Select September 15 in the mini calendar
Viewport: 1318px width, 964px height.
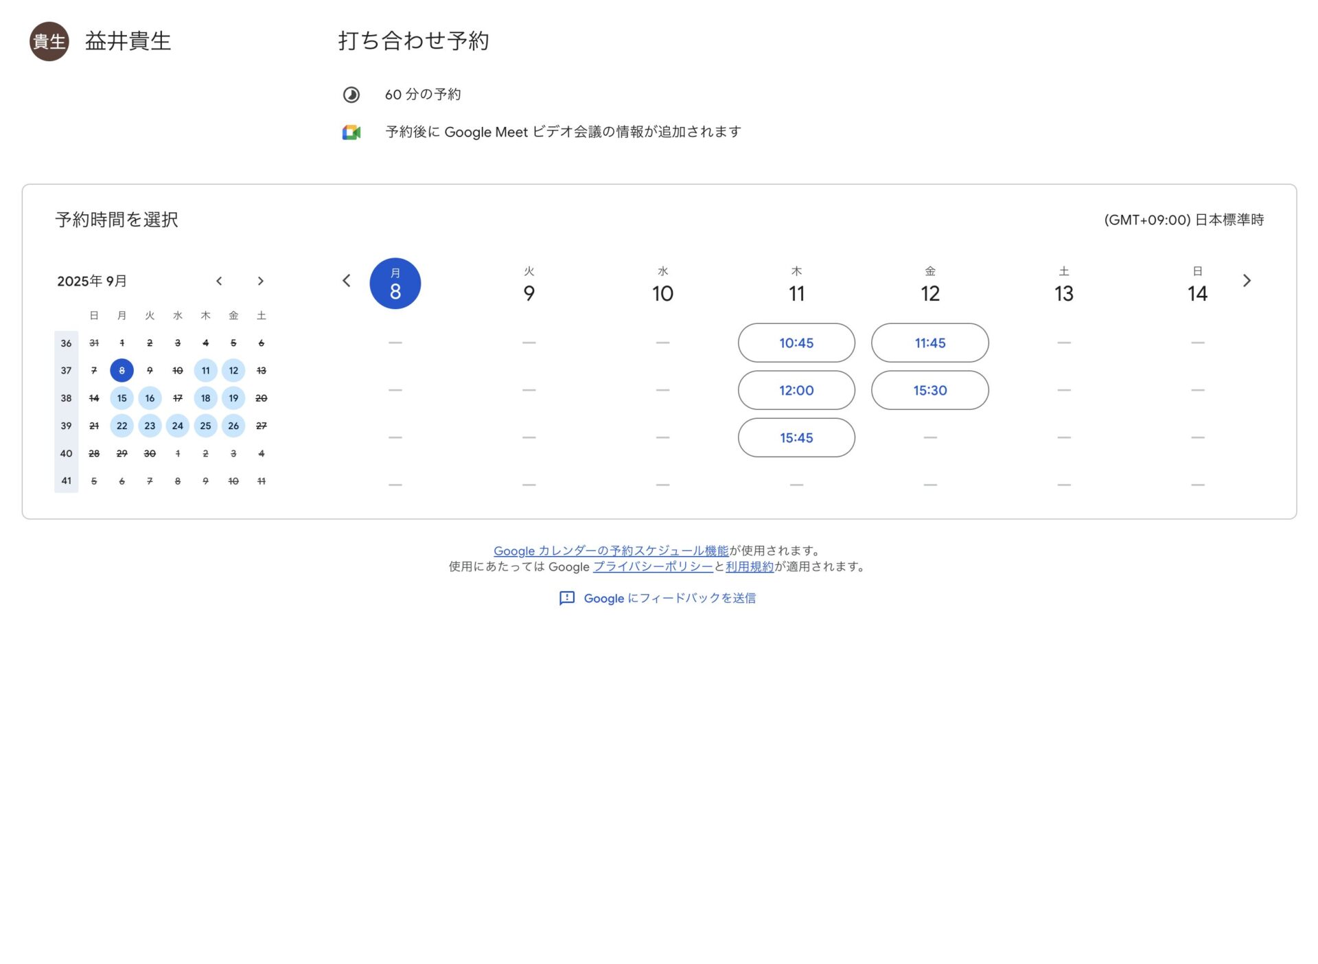(x=122, y=398)
